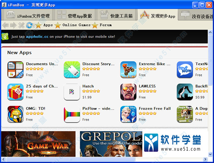Screen dimensions: 214x163
Task: Click the horizontal scrollbar right arrow
Action: coord(205,159)
